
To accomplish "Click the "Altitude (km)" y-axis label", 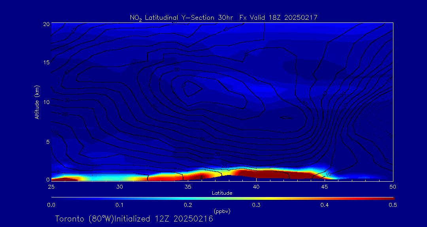I will (37, 102).
